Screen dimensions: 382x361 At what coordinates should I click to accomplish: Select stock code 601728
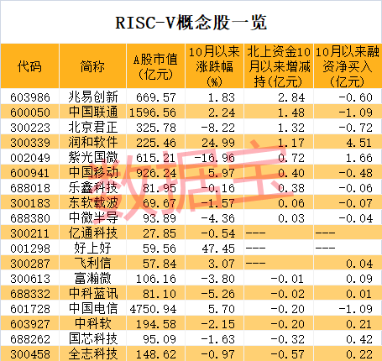click(30, 309)
